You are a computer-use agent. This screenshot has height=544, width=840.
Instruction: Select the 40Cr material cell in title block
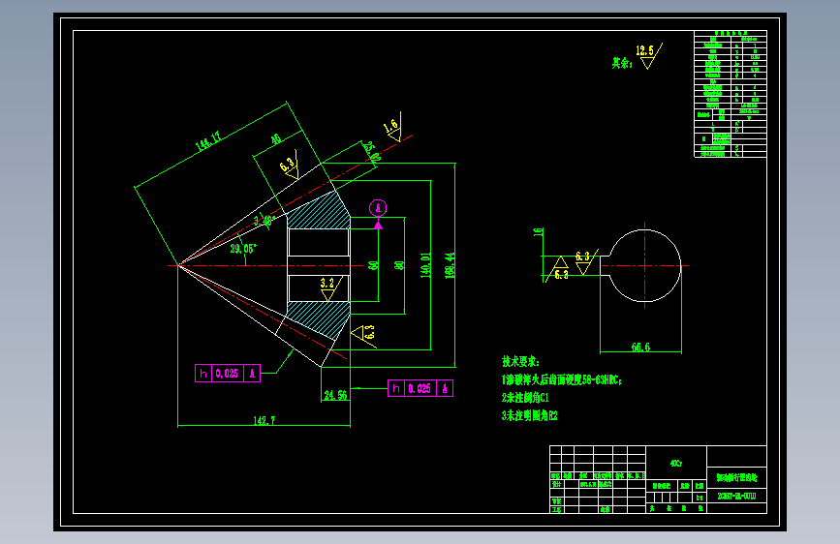click(676, 463)
